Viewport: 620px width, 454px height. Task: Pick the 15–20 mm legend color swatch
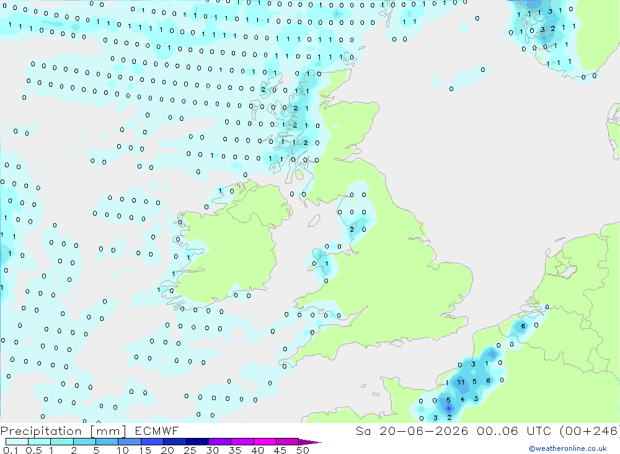coord(153,442)
